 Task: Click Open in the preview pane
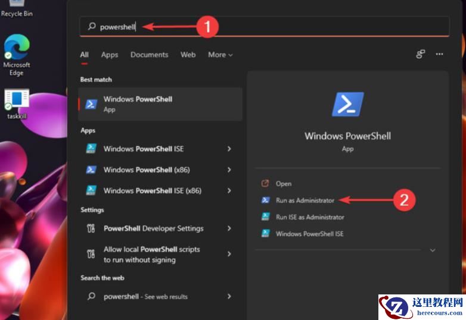point(284,184)
